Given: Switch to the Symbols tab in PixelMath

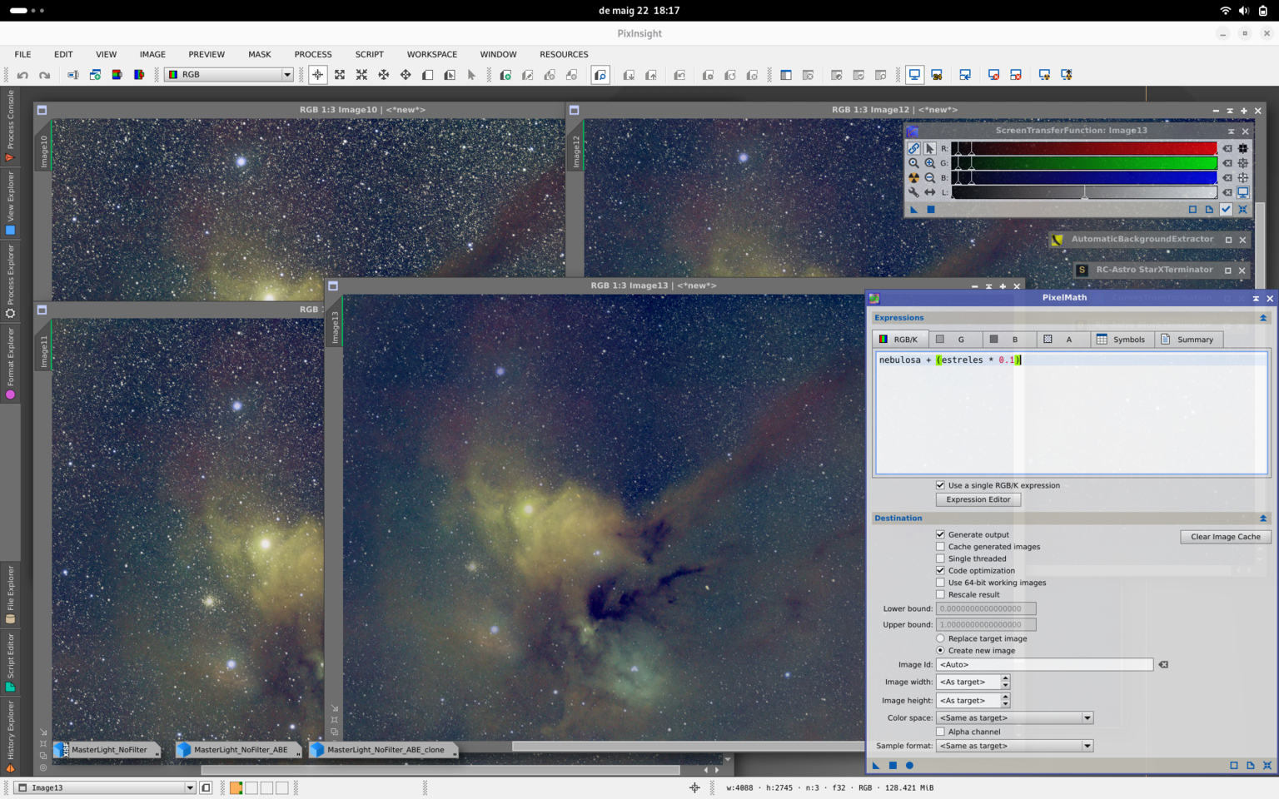Looking at the screenshot, I should tap(1121, 340).
